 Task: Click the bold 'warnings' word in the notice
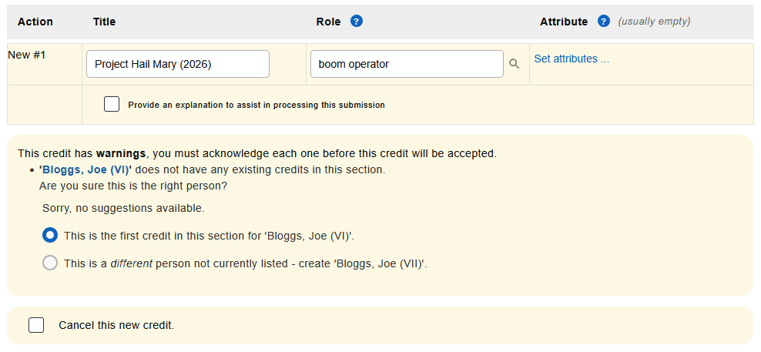121,153
